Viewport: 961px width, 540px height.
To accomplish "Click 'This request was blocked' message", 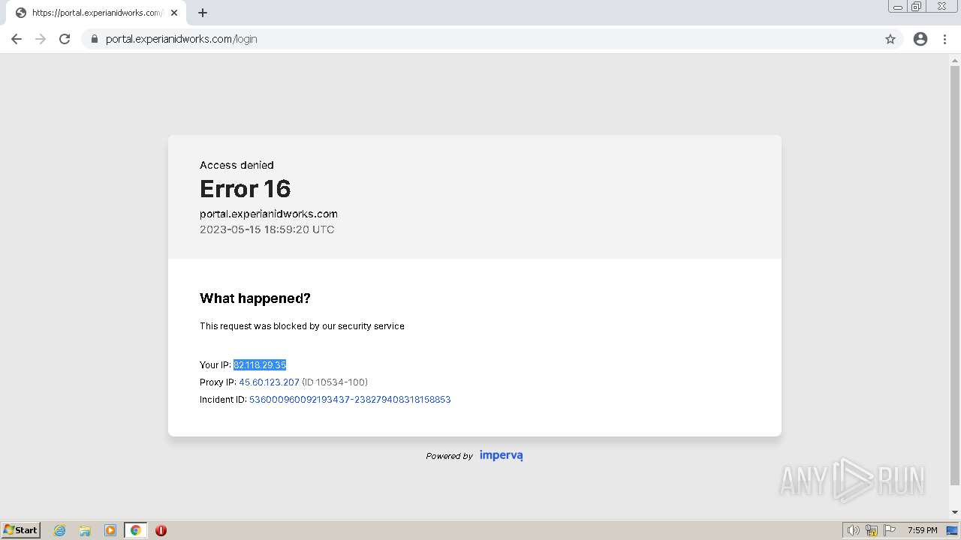I will tap(302, 326).
